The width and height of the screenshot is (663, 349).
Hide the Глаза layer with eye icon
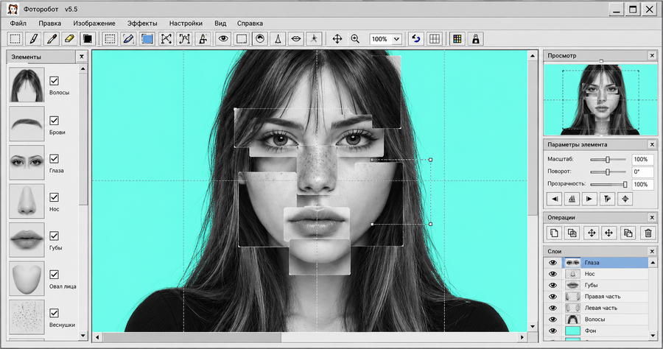552,263
